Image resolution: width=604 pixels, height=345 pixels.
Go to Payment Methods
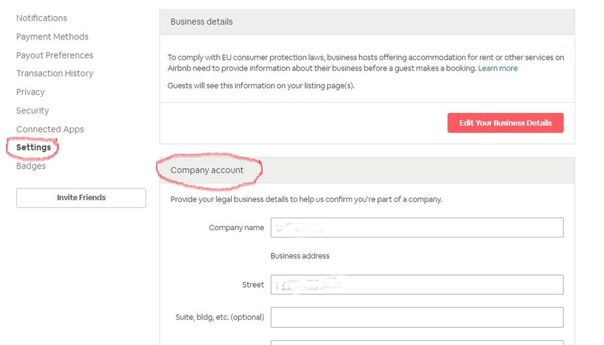pos(52,37)
